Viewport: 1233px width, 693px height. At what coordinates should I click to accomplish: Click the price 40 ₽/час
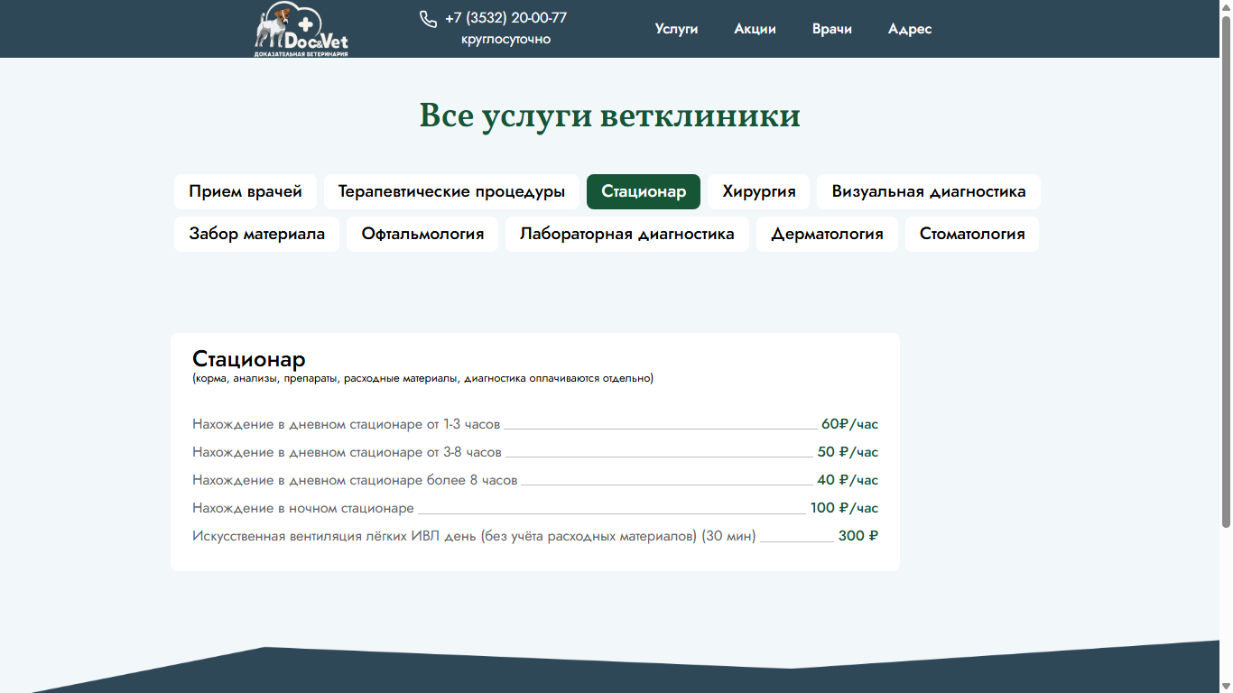coord(848,480)
